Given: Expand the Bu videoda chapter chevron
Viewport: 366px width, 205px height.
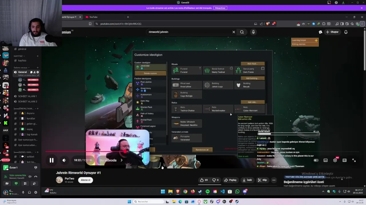Looking at the screenshot, I should tap(122, 160).
